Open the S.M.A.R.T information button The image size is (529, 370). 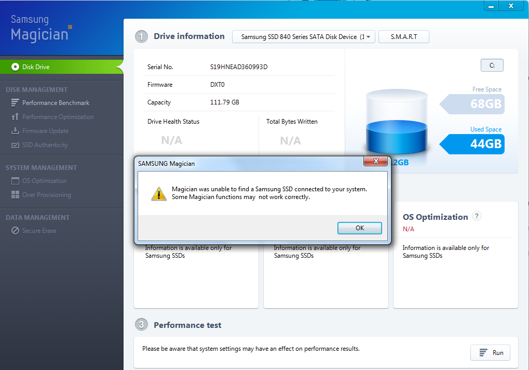click(x=404, y=37)
